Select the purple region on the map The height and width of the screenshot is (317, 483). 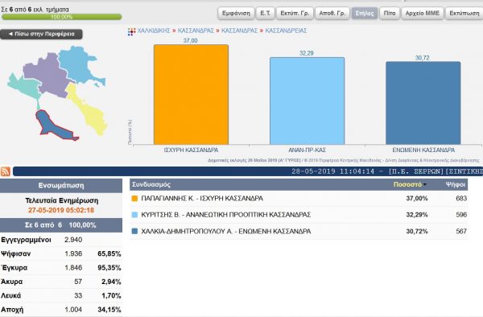coord(46,76)
